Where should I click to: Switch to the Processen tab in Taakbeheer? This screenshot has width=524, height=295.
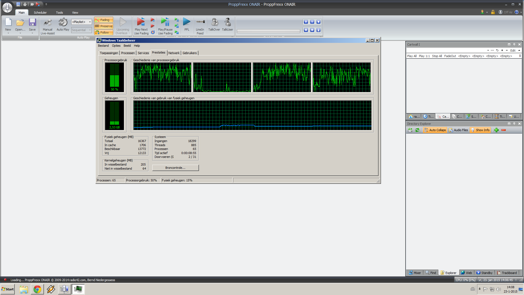[x=128, y=53]
